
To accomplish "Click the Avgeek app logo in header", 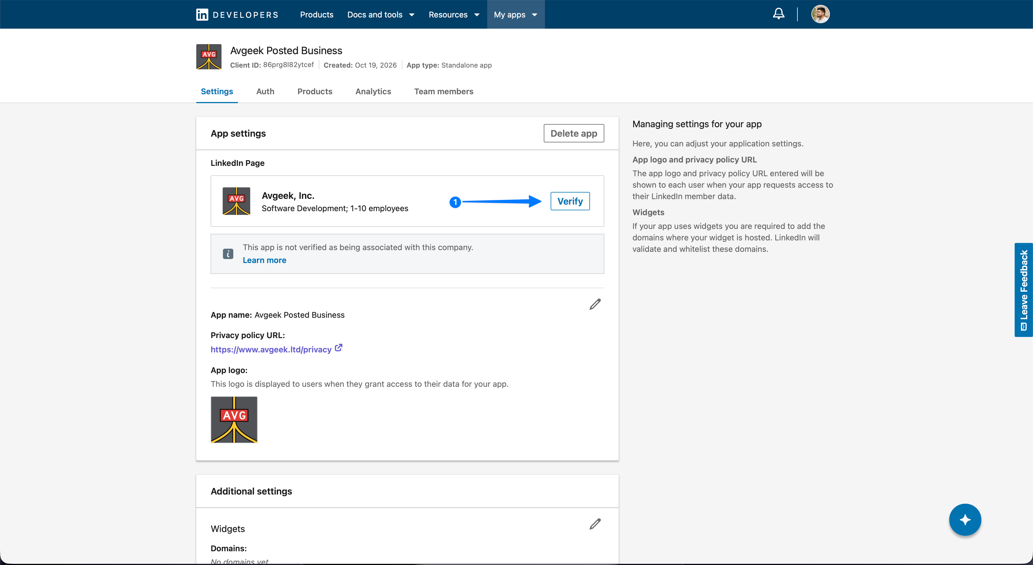I will 209,57.
